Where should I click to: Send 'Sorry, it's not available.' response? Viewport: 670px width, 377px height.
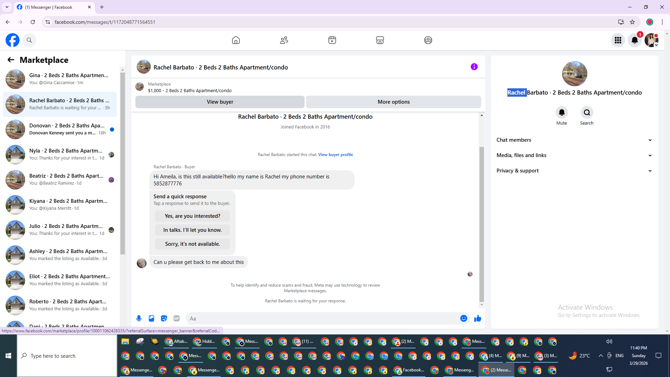(192, 244)
